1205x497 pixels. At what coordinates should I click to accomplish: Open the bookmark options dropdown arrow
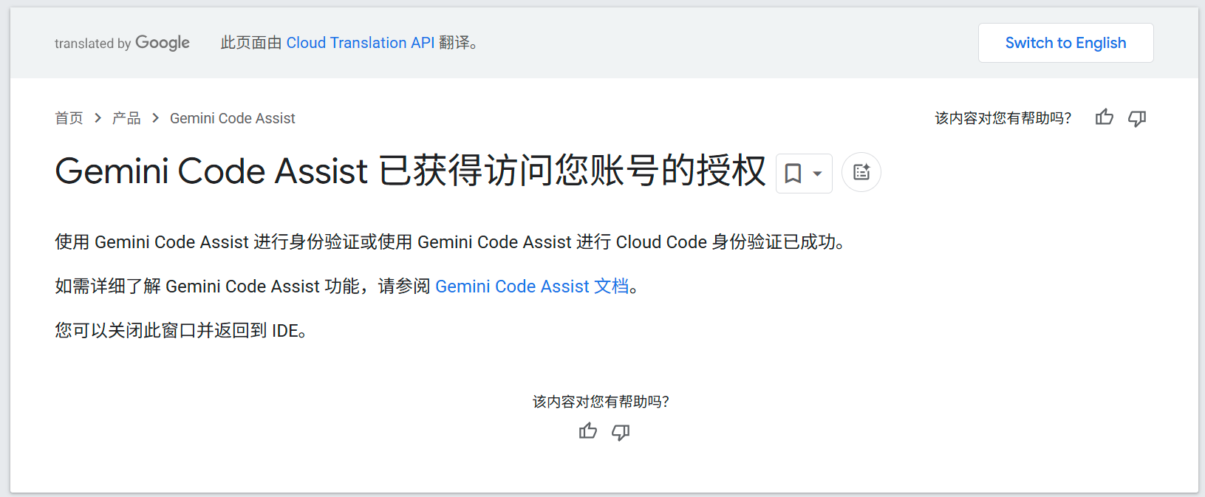pos(816,173)
